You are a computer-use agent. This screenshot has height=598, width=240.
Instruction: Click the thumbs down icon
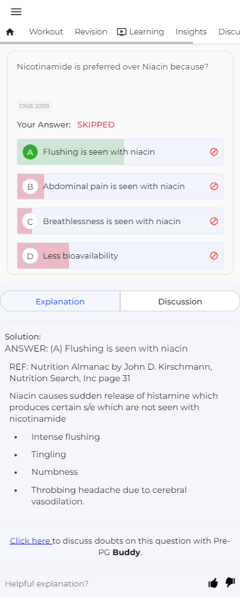click(x=230, y=582)
